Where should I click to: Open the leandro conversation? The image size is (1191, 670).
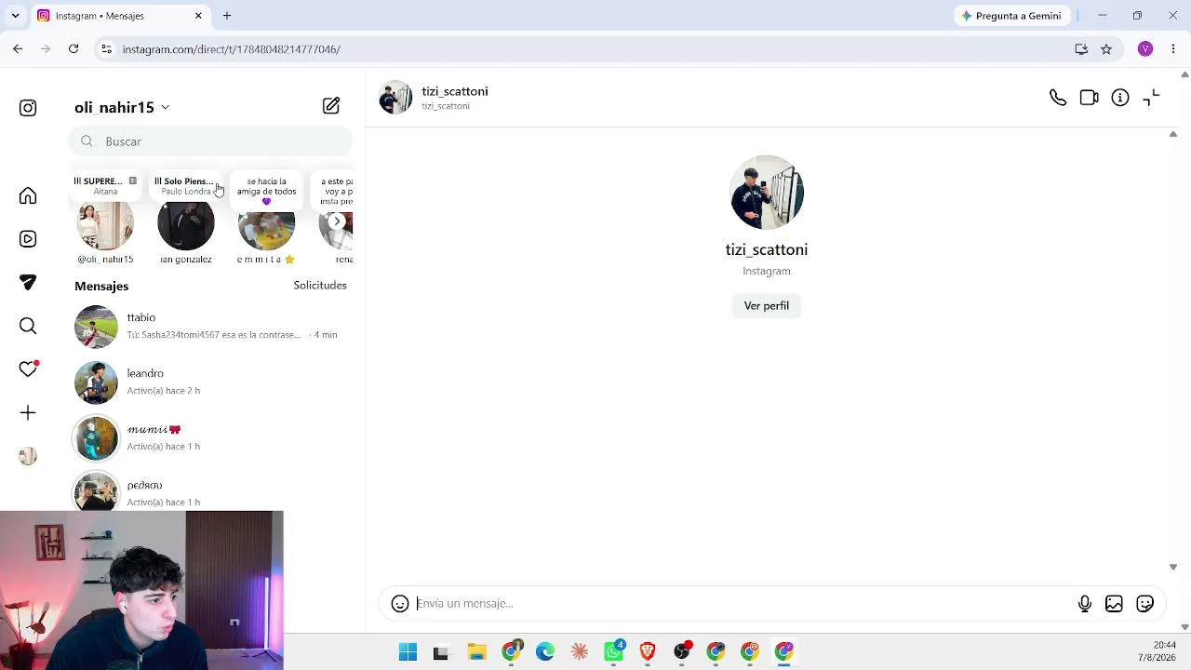210,382
